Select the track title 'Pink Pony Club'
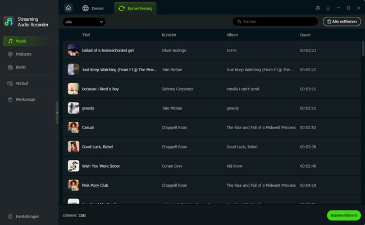Viewport: 365px width, 225px height. point(95,186)
